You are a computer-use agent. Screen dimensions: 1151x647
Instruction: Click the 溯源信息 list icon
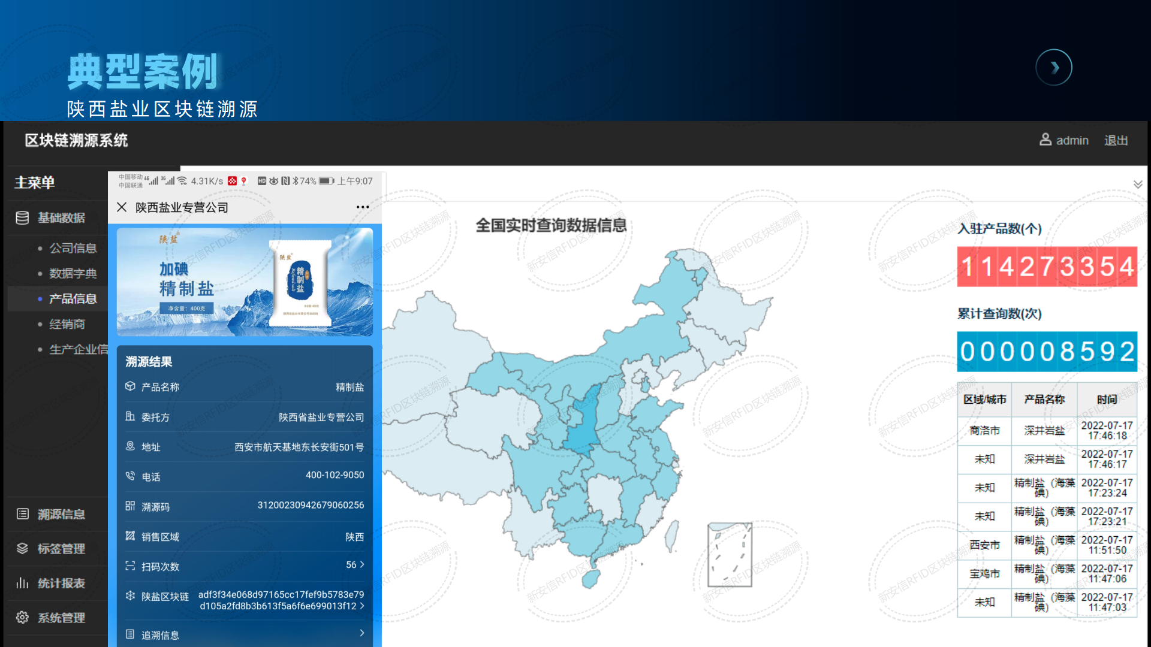point(22,514)
